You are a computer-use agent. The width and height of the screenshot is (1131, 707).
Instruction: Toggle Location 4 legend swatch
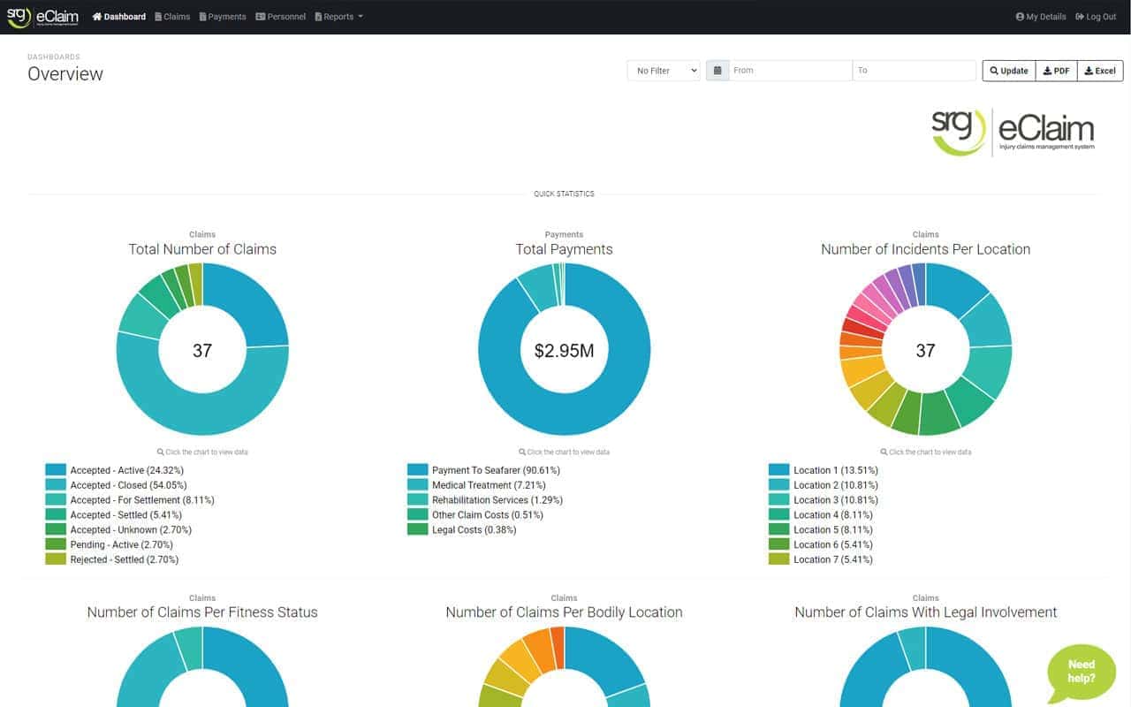point(778,515)
